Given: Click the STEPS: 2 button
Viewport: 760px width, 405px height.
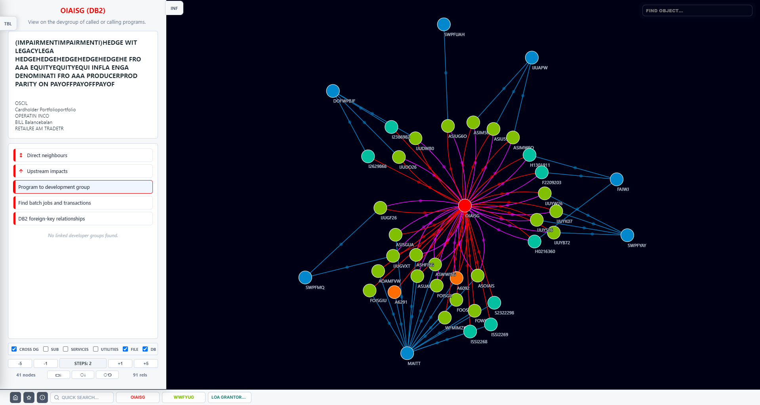Looking at the screenshot, I should point(83,363).
